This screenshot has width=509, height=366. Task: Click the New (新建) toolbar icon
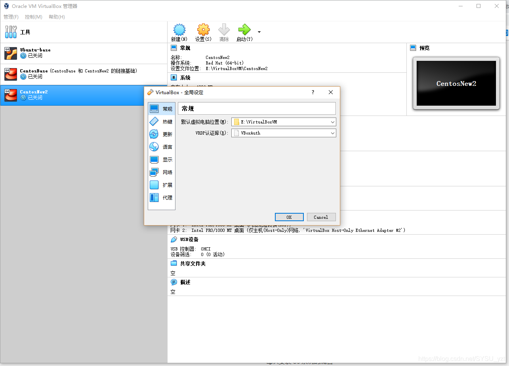pos(179,30)
